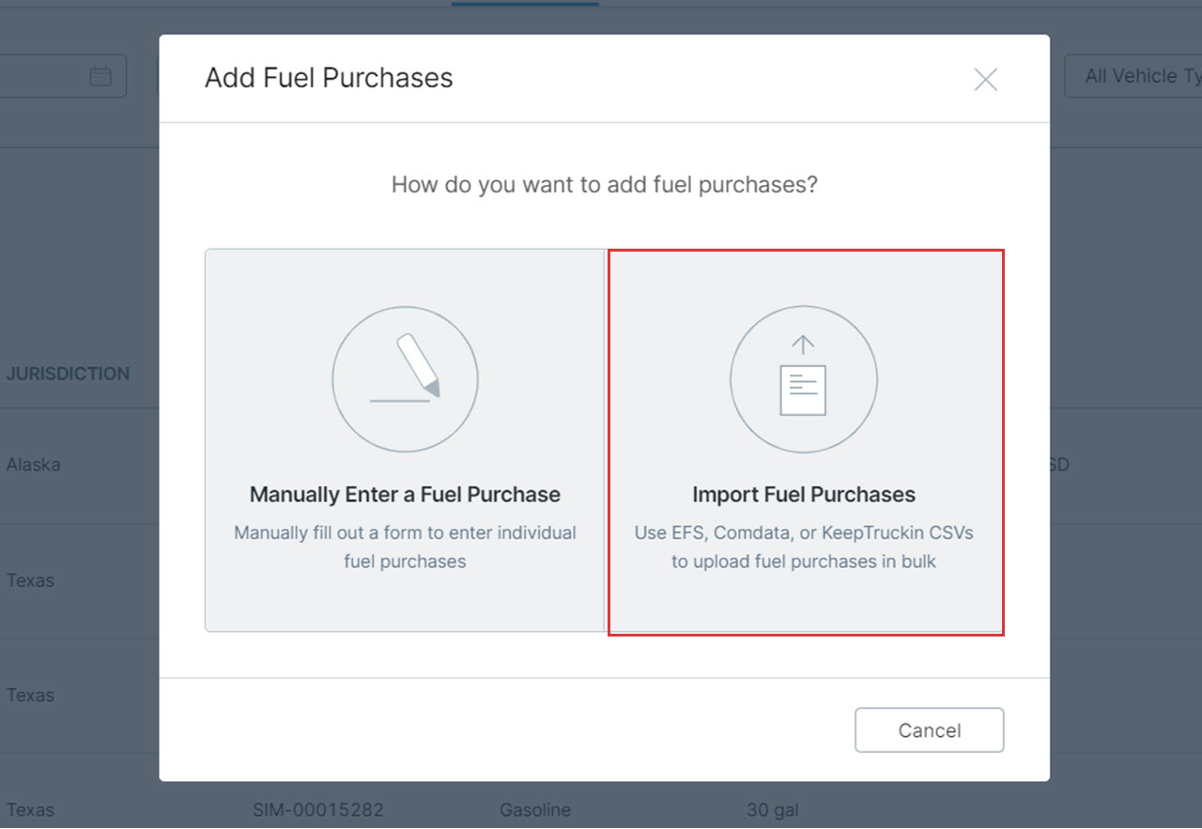The width and height of the screenshot is (1202, 829).
Task: Click the SIM-00015282 cell
Action: (x=317, y=809)
